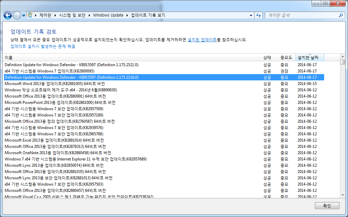
Task: Navigate to 시스템 및 보안 in the breadcrumb
Action: [x=72, y=15]
